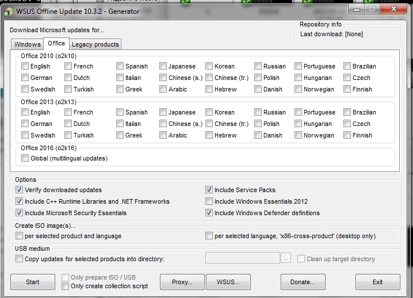Enable Chinese (tr.) for Office 2013

tap(209, 124)
